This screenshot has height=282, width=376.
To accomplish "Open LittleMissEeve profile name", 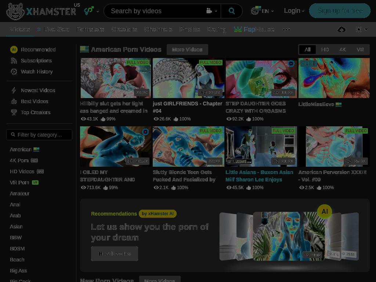I will [x=316, y=104].
